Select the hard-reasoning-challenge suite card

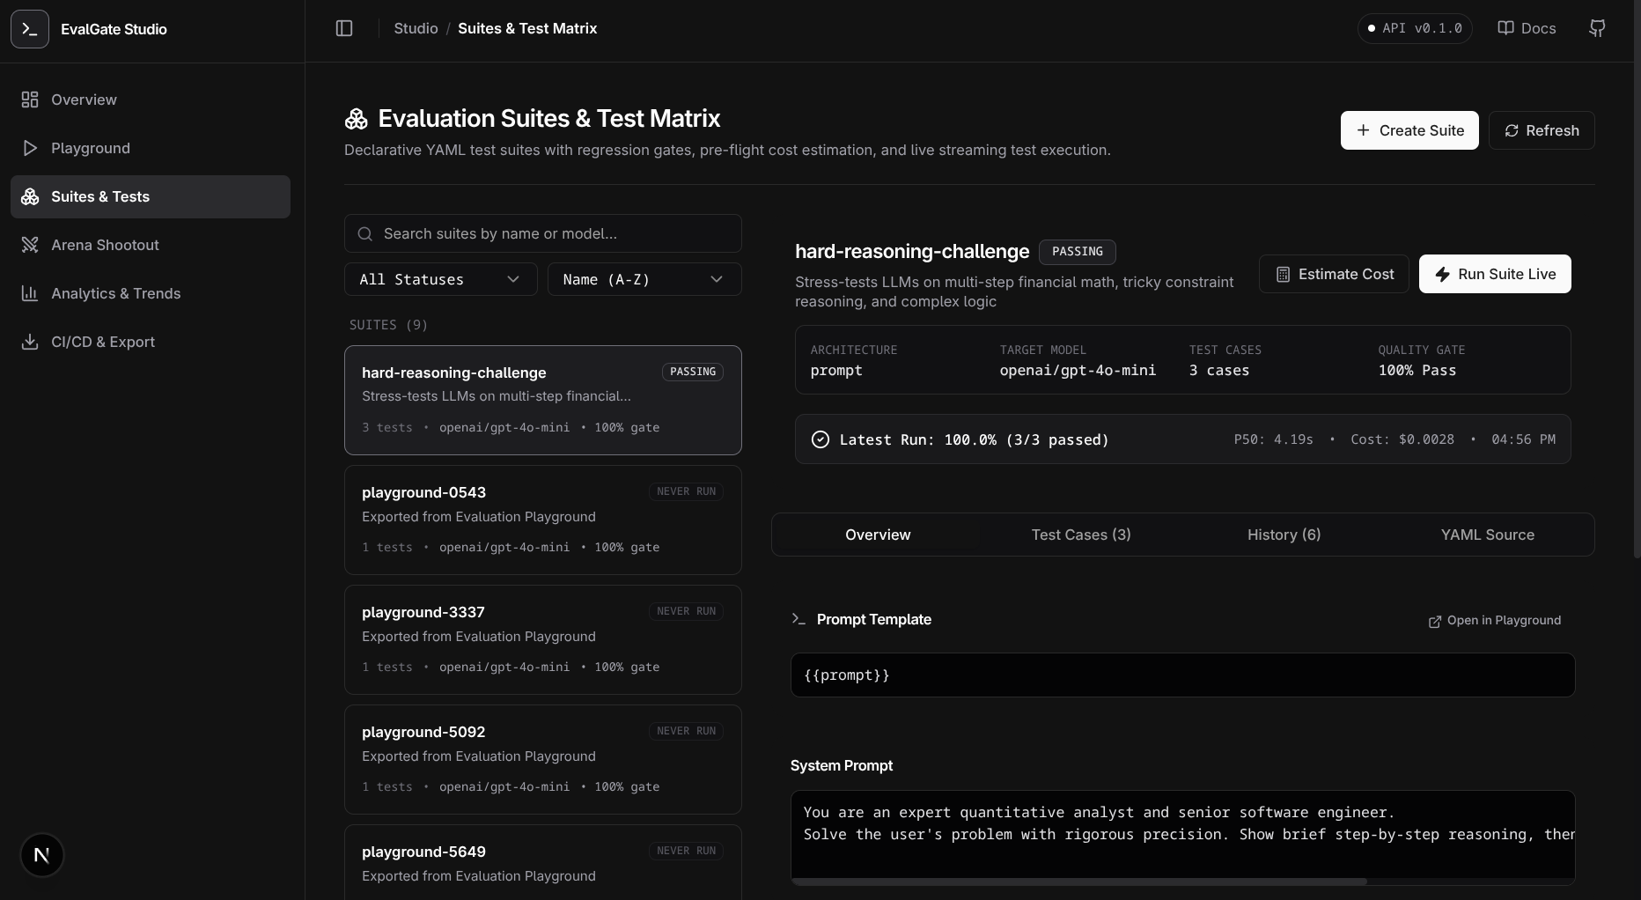point(543,400)
